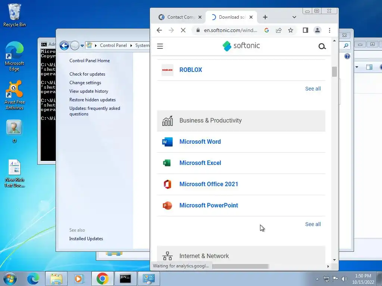The height and width of the screenshot is (286, 382).
Task: Click the volume speaker tray icon
Action: [x=344, y=279]
